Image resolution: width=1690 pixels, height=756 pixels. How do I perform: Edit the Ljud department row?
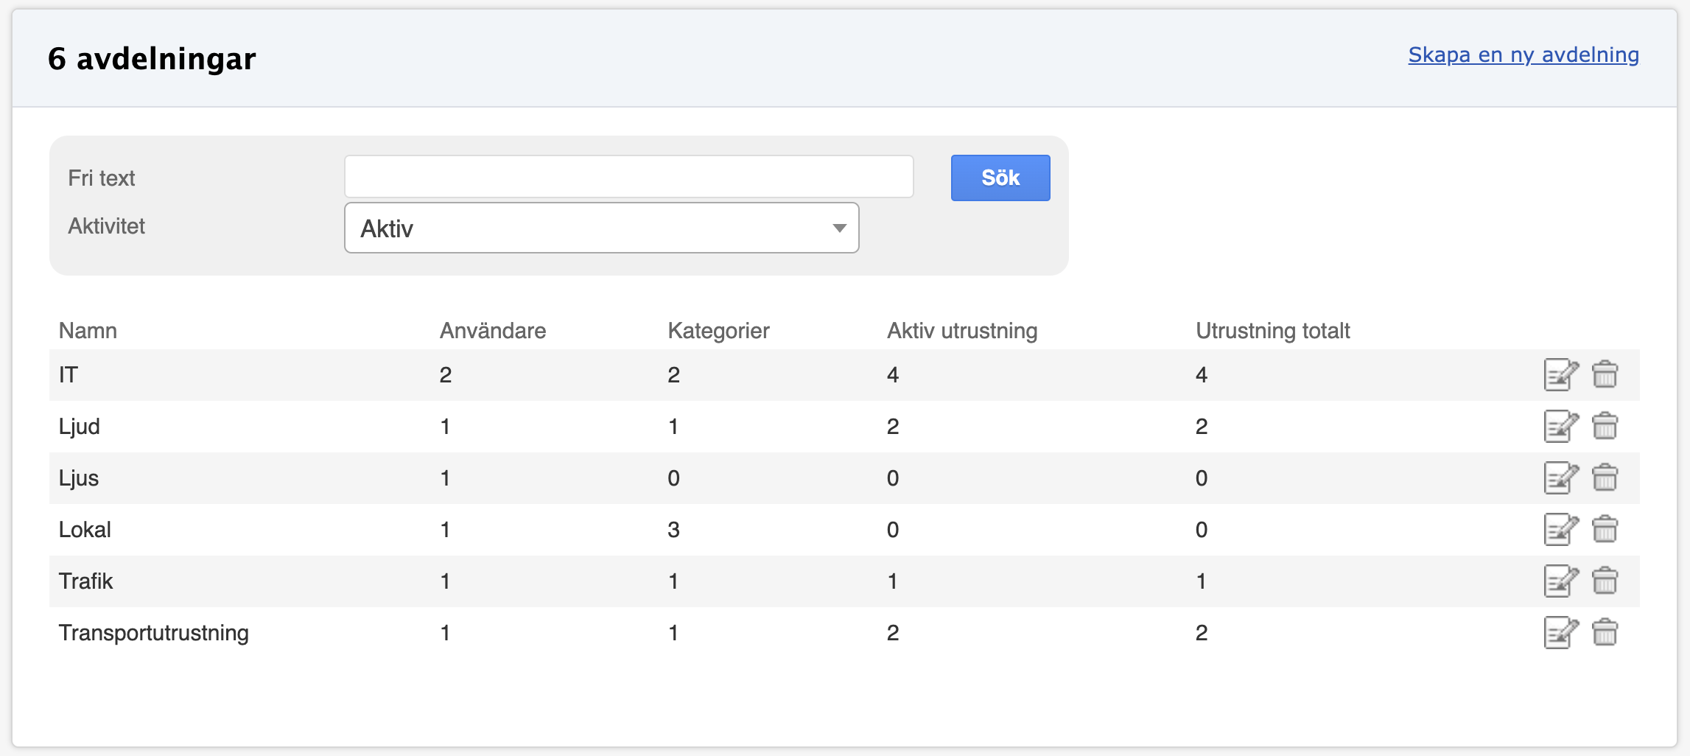click(x=1560, y=427)
